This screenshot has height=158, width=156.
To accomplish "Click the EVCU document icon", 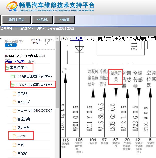I will coord(15,136).
